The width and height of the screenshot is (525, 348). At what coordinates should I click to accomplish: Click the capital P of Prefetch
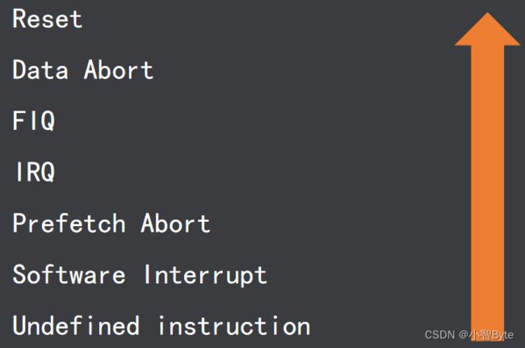(x=19, y=223)
